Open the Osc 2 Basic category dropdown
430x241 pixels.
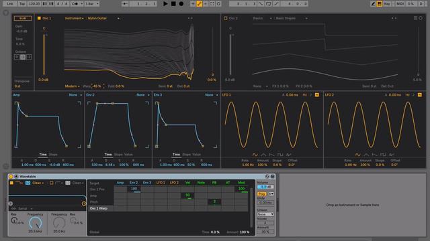pos(262,18)
